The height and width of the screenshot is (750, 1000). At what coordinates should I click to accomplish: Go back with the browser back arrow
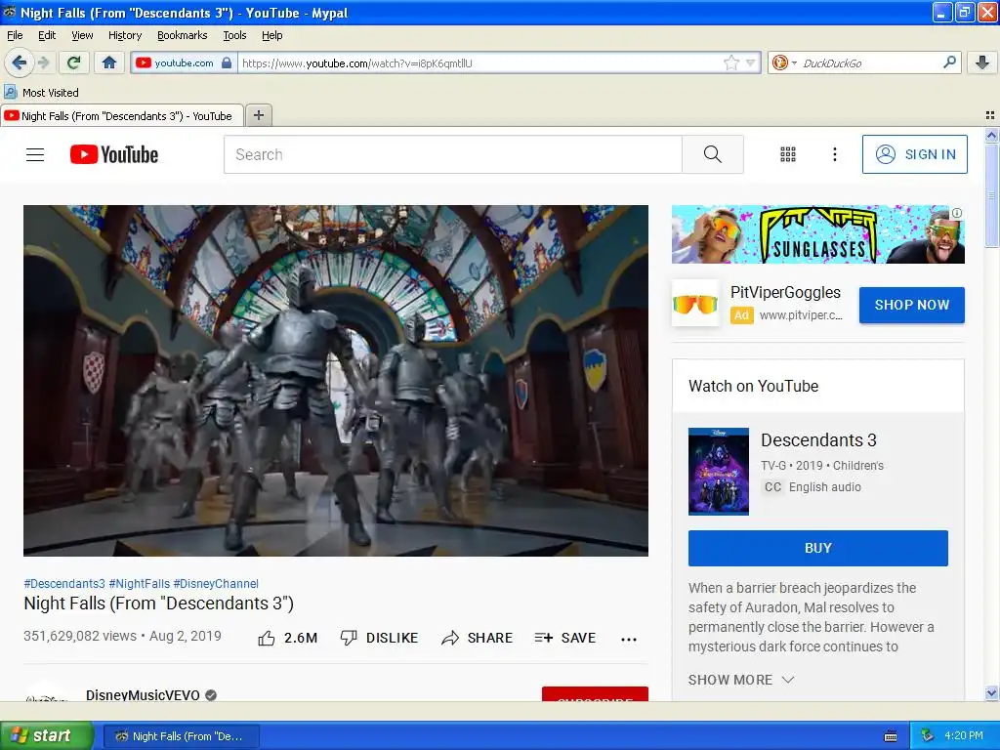(x=20, y=62)
